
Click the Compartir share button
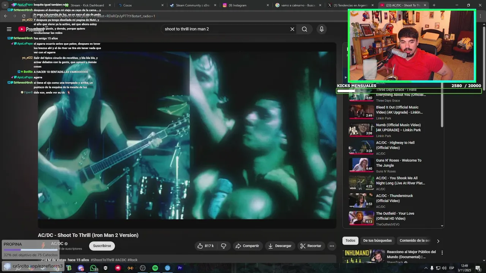pyautogui.click(x=247, y=246)
